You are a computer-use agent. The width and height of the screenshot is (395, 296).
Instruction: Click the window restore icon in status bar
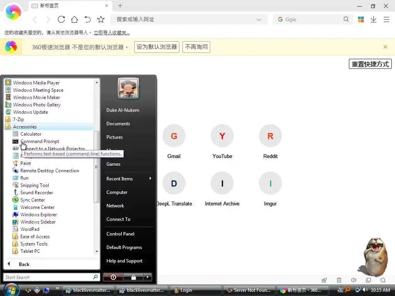(x=368, y=280)
